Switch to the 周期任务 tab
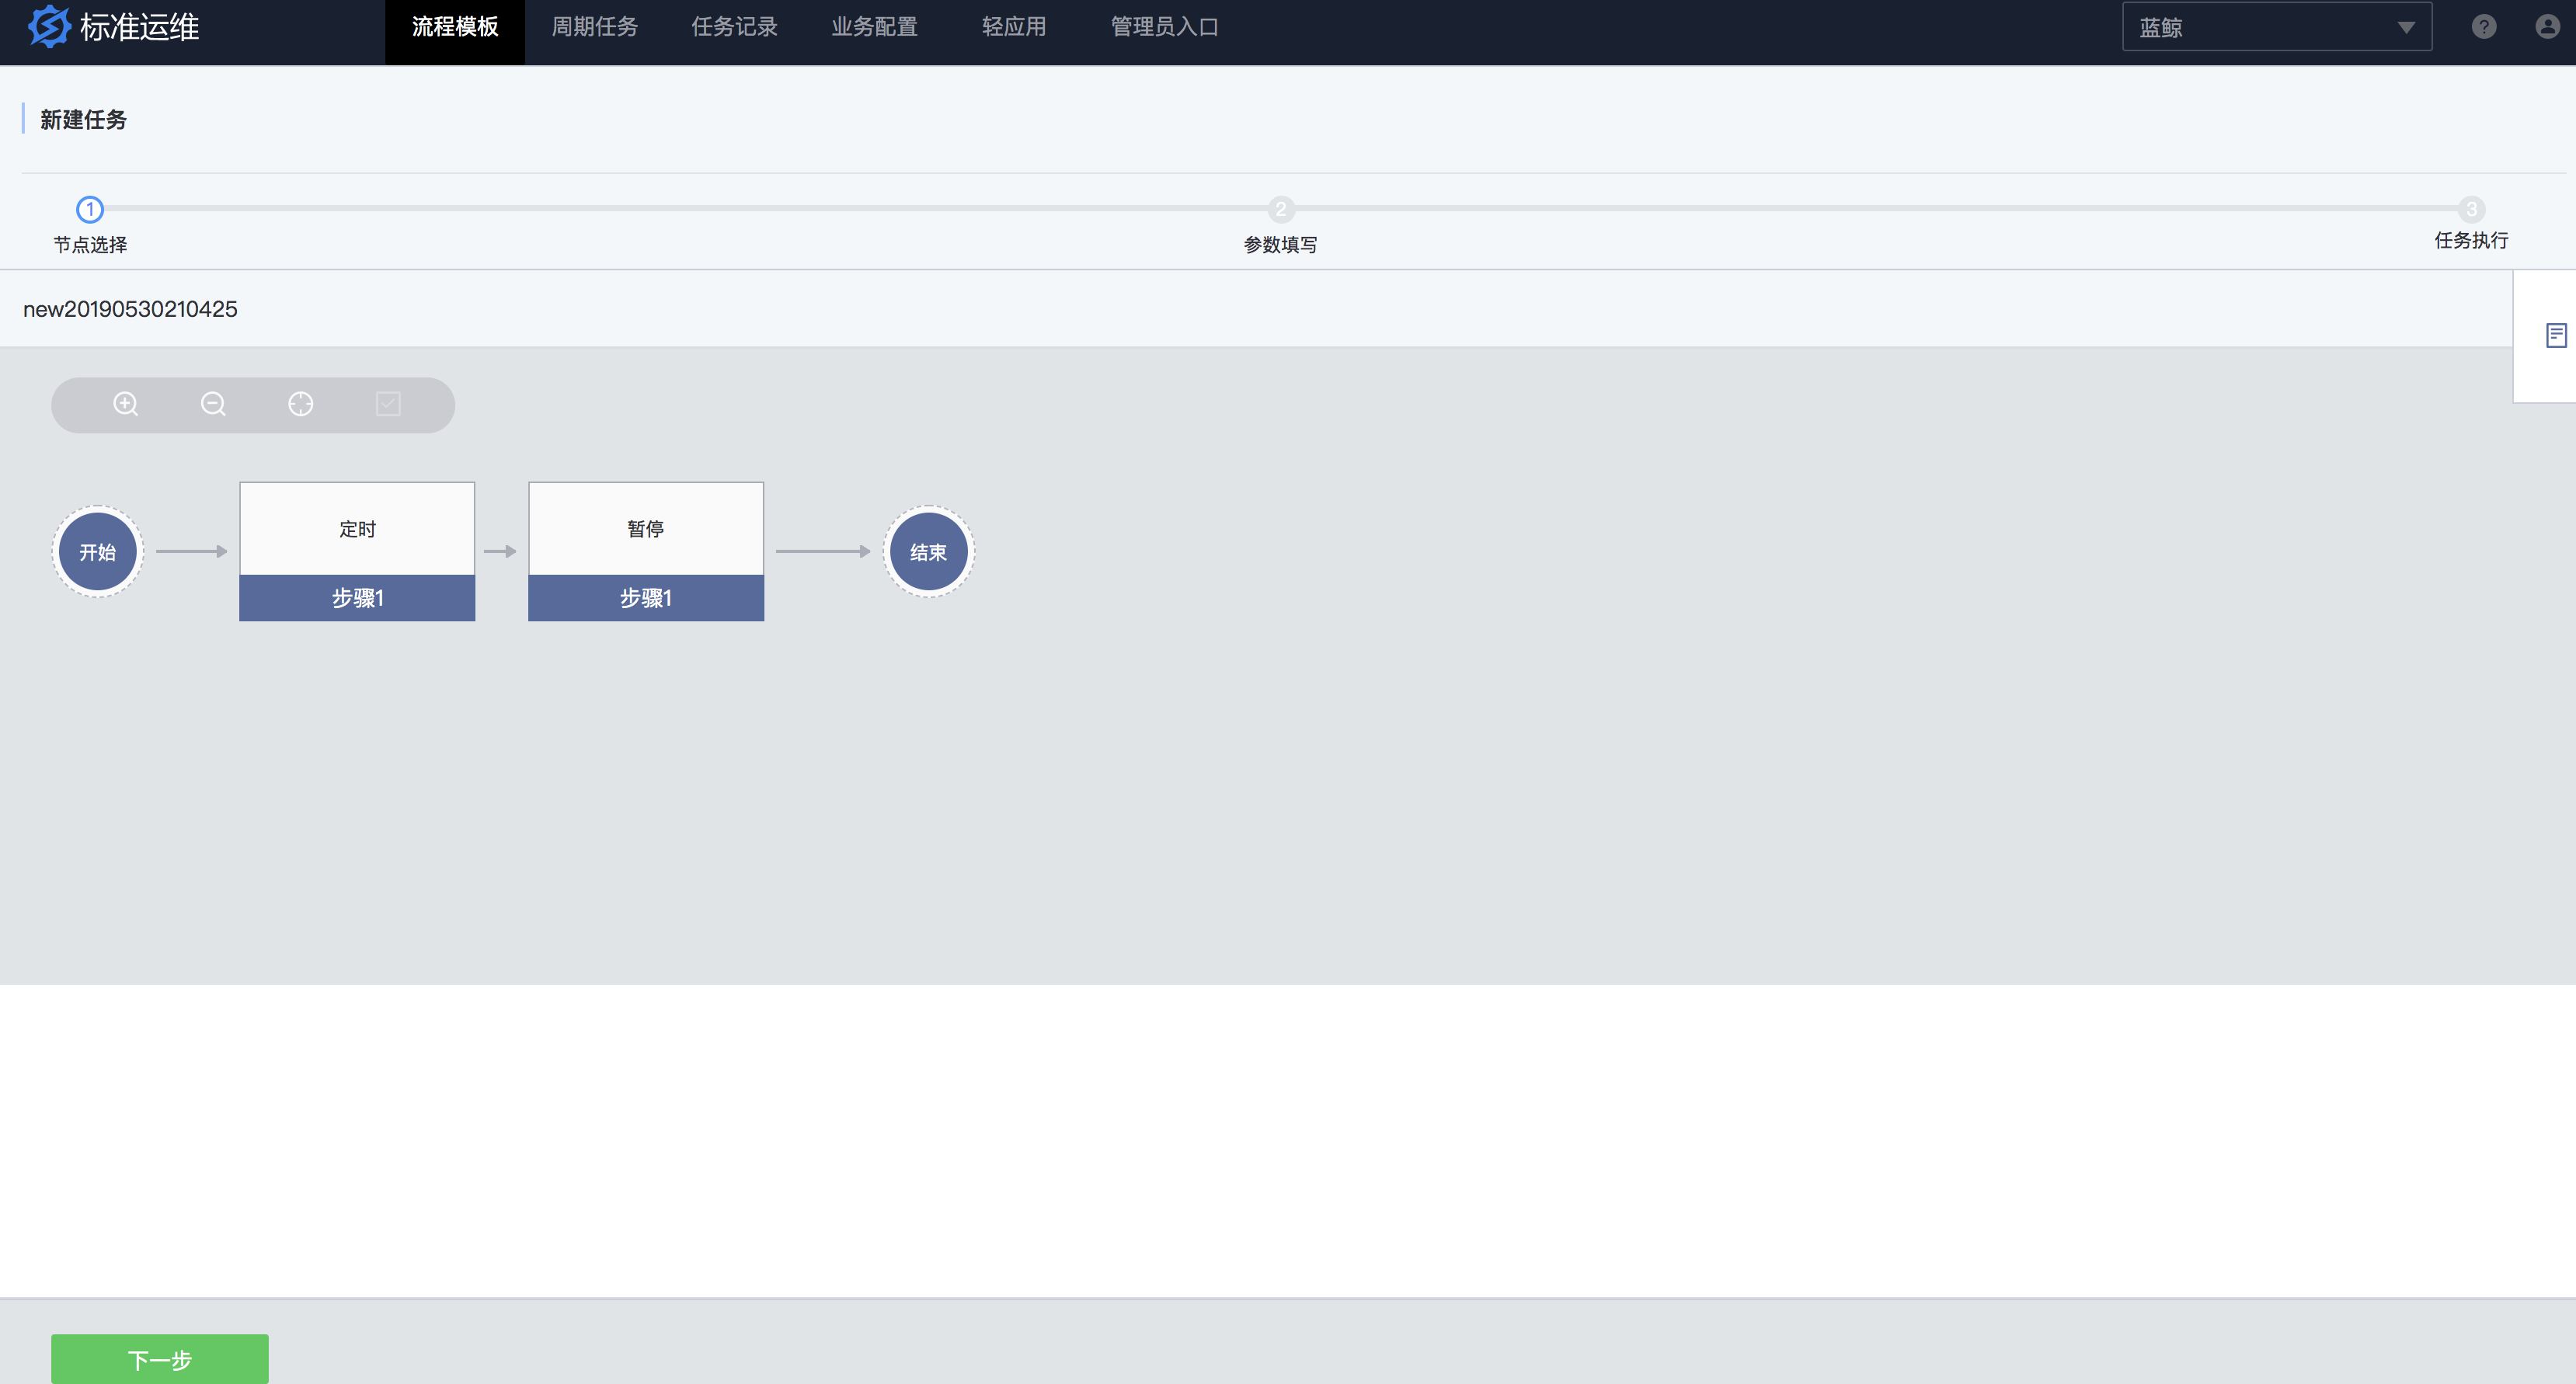Image resolution: width=2576 pixels, height=1384 pixels. [595, 27]
